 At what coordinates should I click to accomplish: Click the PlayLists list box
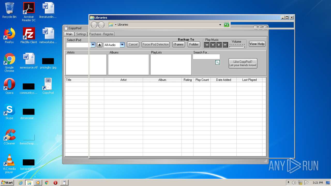pyautogui.click(x=171, y=65)
